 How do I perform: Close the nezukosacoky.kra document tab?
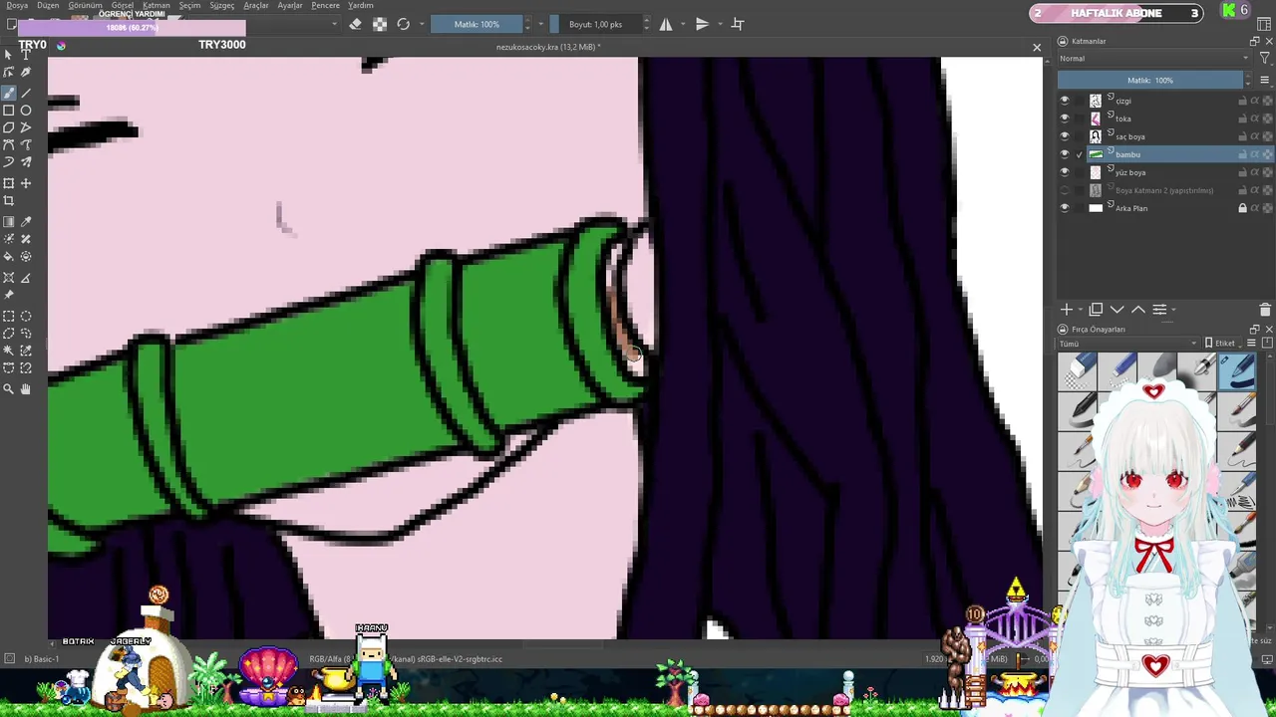(1037, 47)
